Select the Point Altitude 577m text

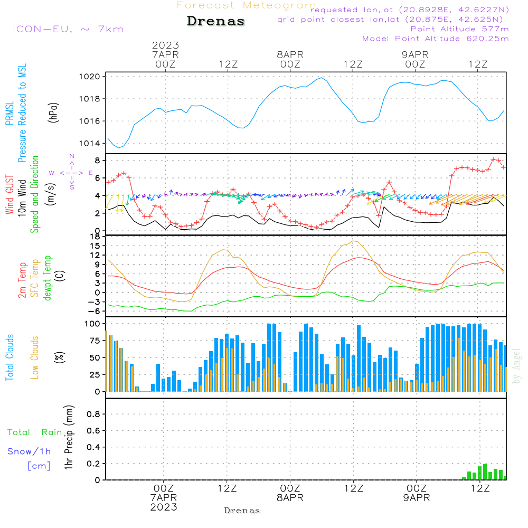coord(459,29)
